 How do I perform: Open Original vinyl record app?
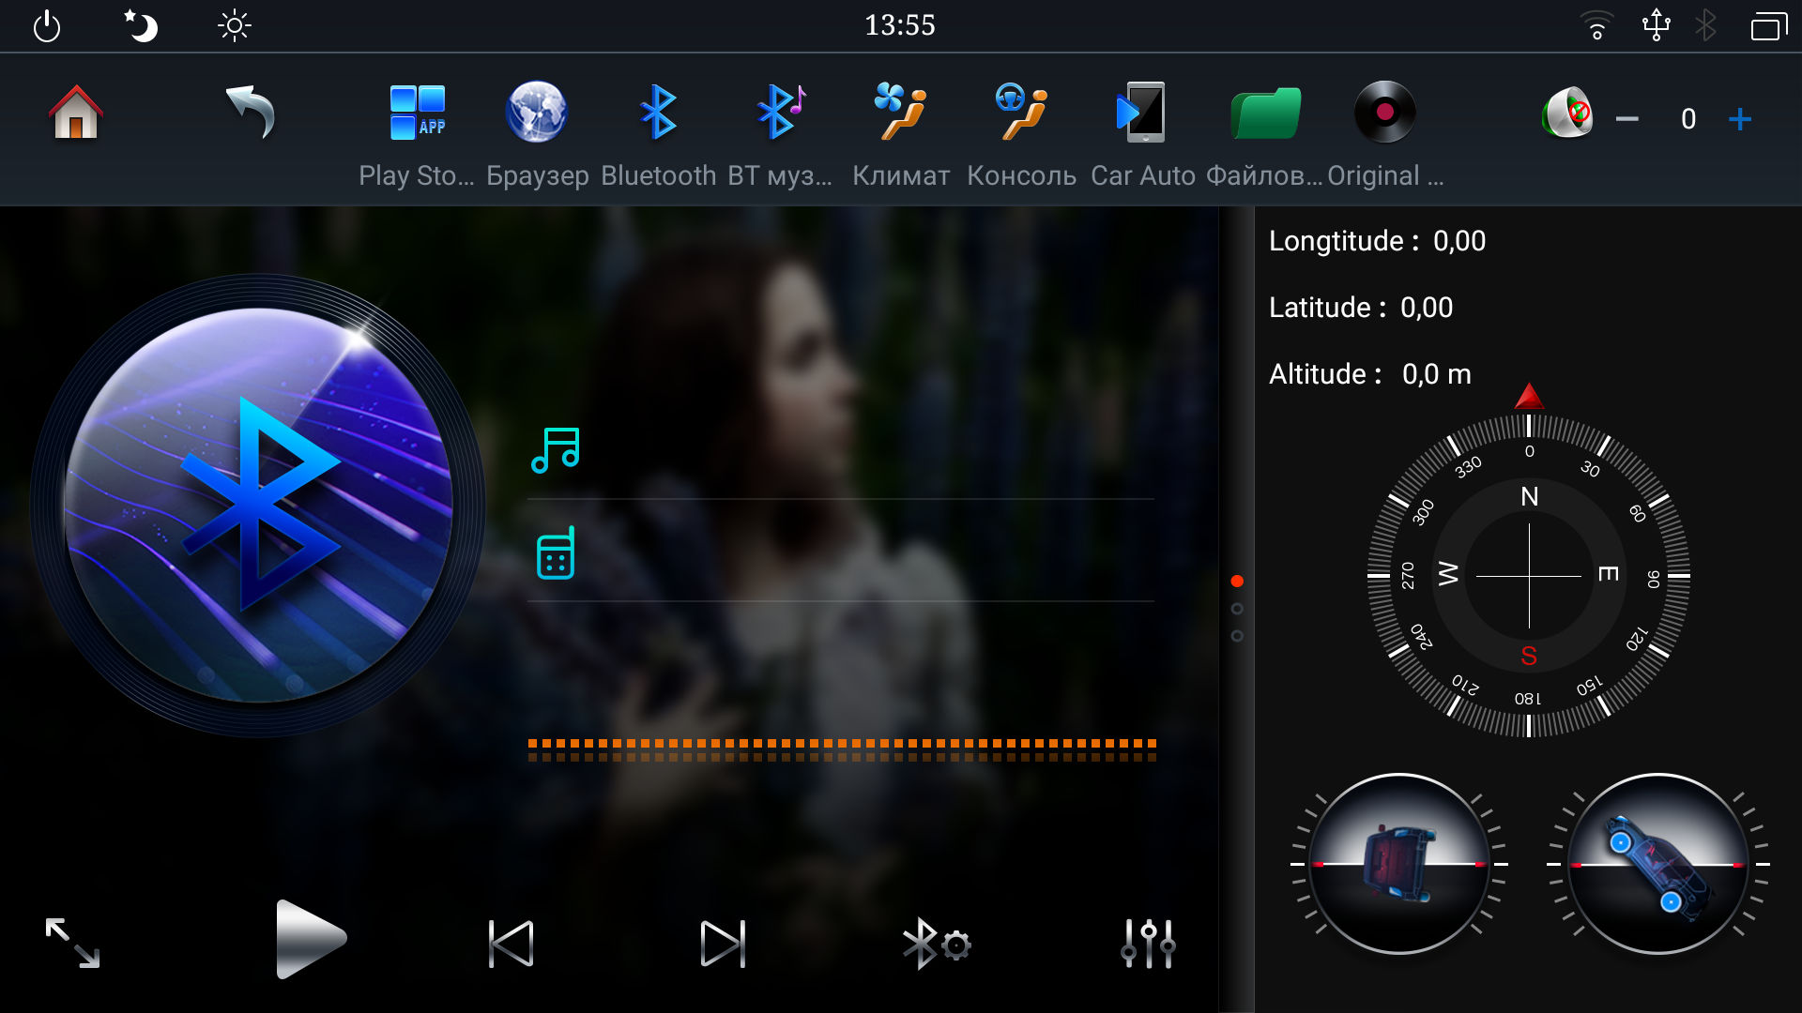click(1385, 134)
